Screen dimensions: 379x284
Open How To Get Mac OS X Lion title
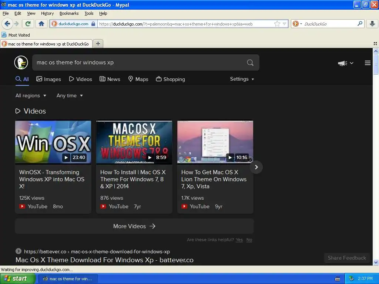[214, 179]
